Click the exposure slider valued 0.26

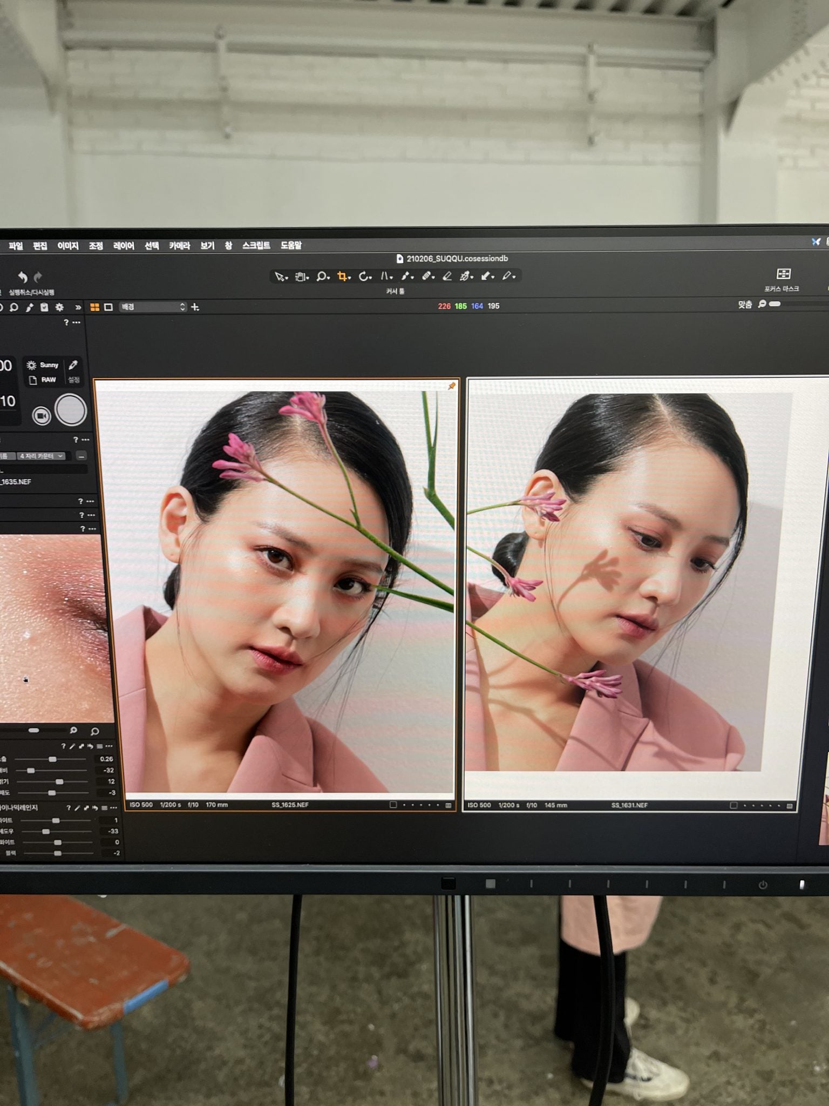[x=51, y=759]
